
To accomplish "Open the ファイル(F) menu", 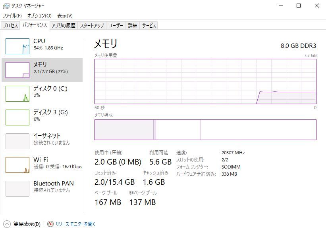I will tap(12, 16).
